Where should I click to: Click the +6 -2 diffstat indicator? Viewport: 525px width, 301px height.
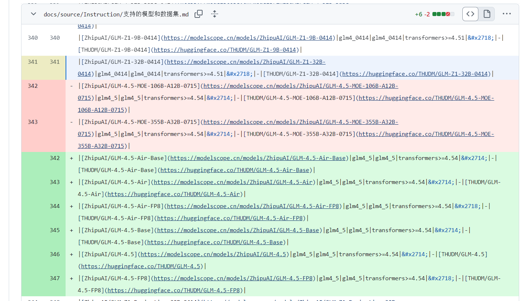(435, 14)
